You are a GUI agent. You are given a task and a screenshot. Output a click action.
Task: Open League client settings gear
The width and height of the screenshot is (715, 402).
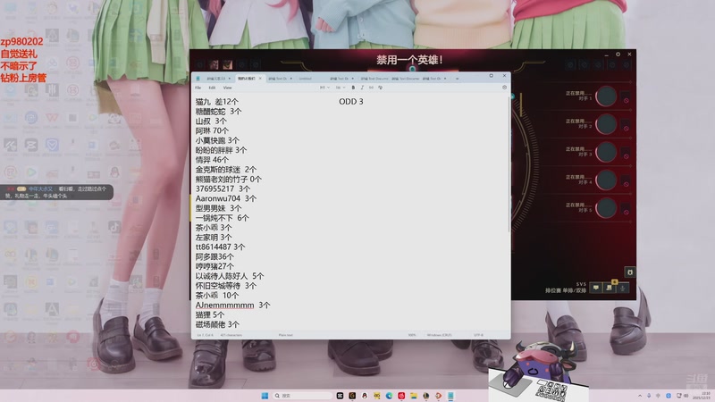(618, 54)
